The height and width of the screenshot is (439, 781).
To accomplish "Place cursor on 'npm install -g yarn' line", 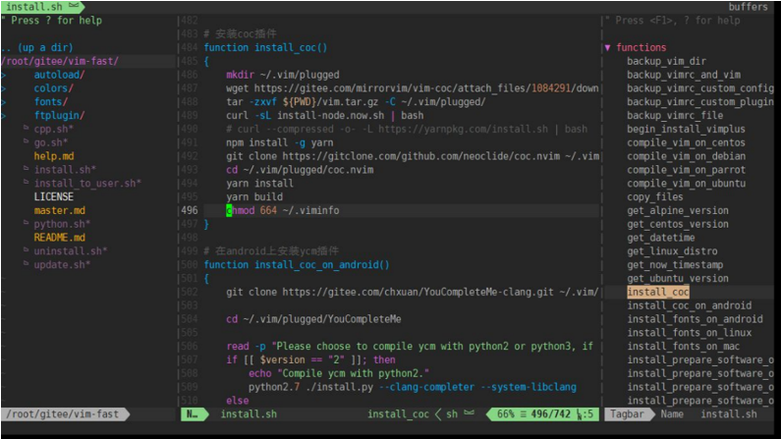I will click(x=279, y=142).
